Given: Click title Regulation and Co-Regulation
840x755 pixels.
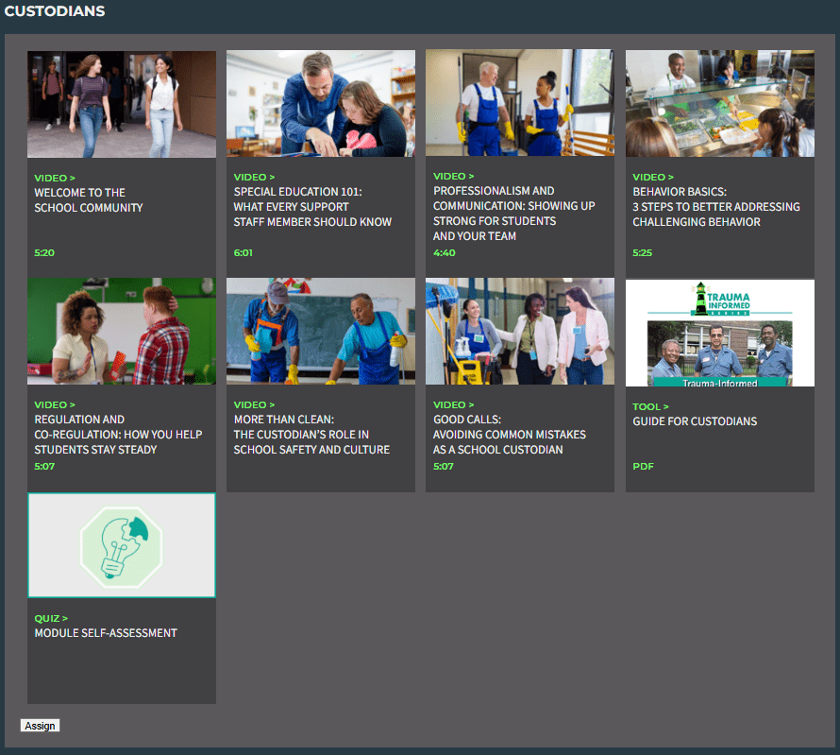Looking at the screenshot, I should [x=118, y=435].
